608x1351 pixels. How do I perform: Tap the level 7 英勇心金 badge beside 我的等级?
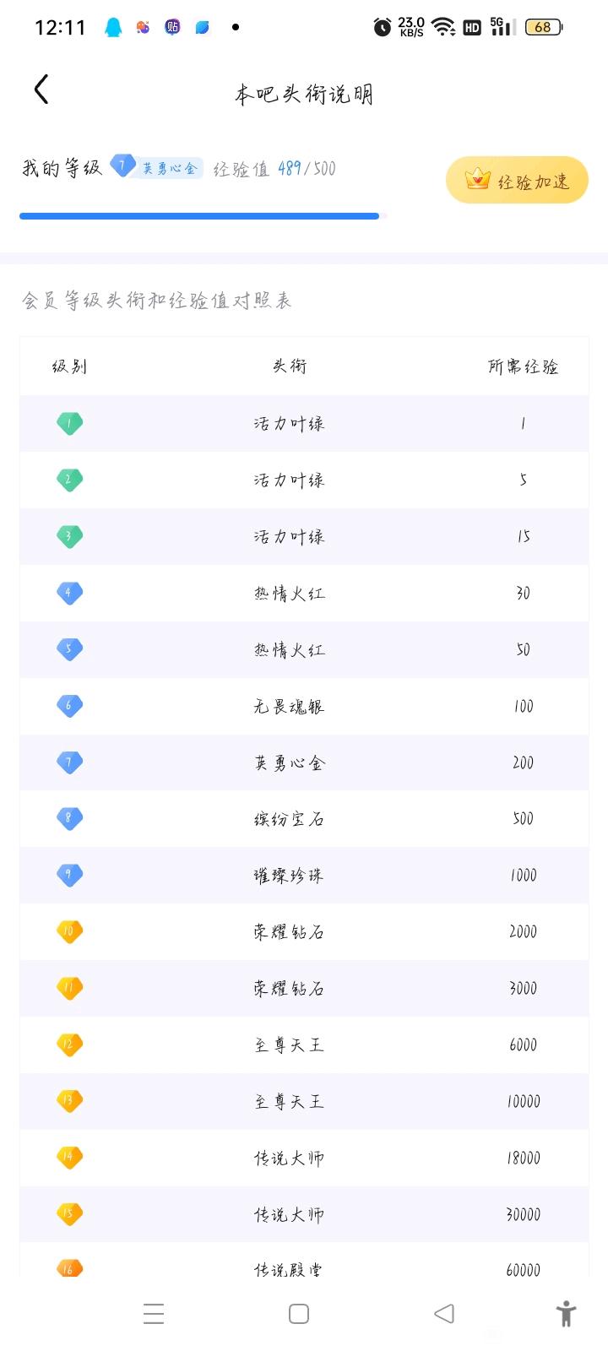[x=157, y=167]
